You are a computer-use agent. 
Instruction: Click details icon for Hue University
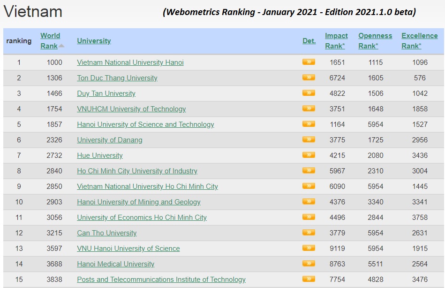(x=309, y=155)
